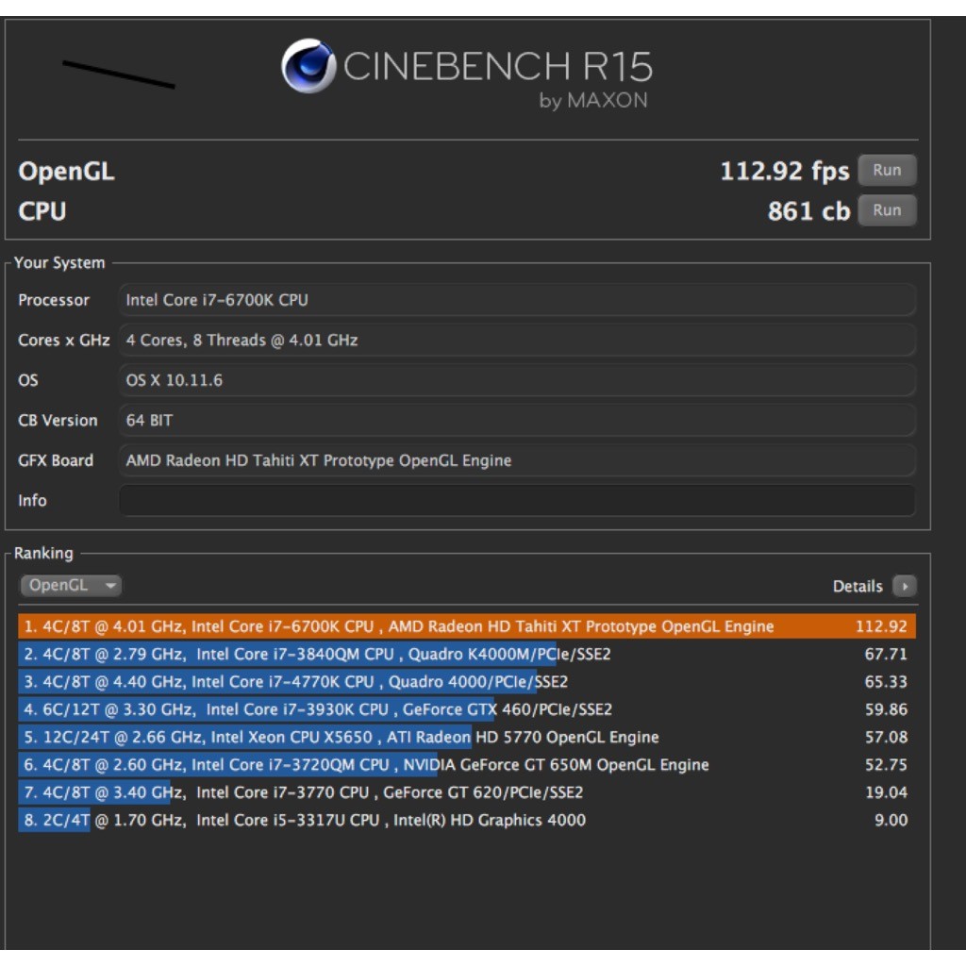The image size is (966, 966).
Task: Click the 19.04 score value
Action: coord(885,792)
